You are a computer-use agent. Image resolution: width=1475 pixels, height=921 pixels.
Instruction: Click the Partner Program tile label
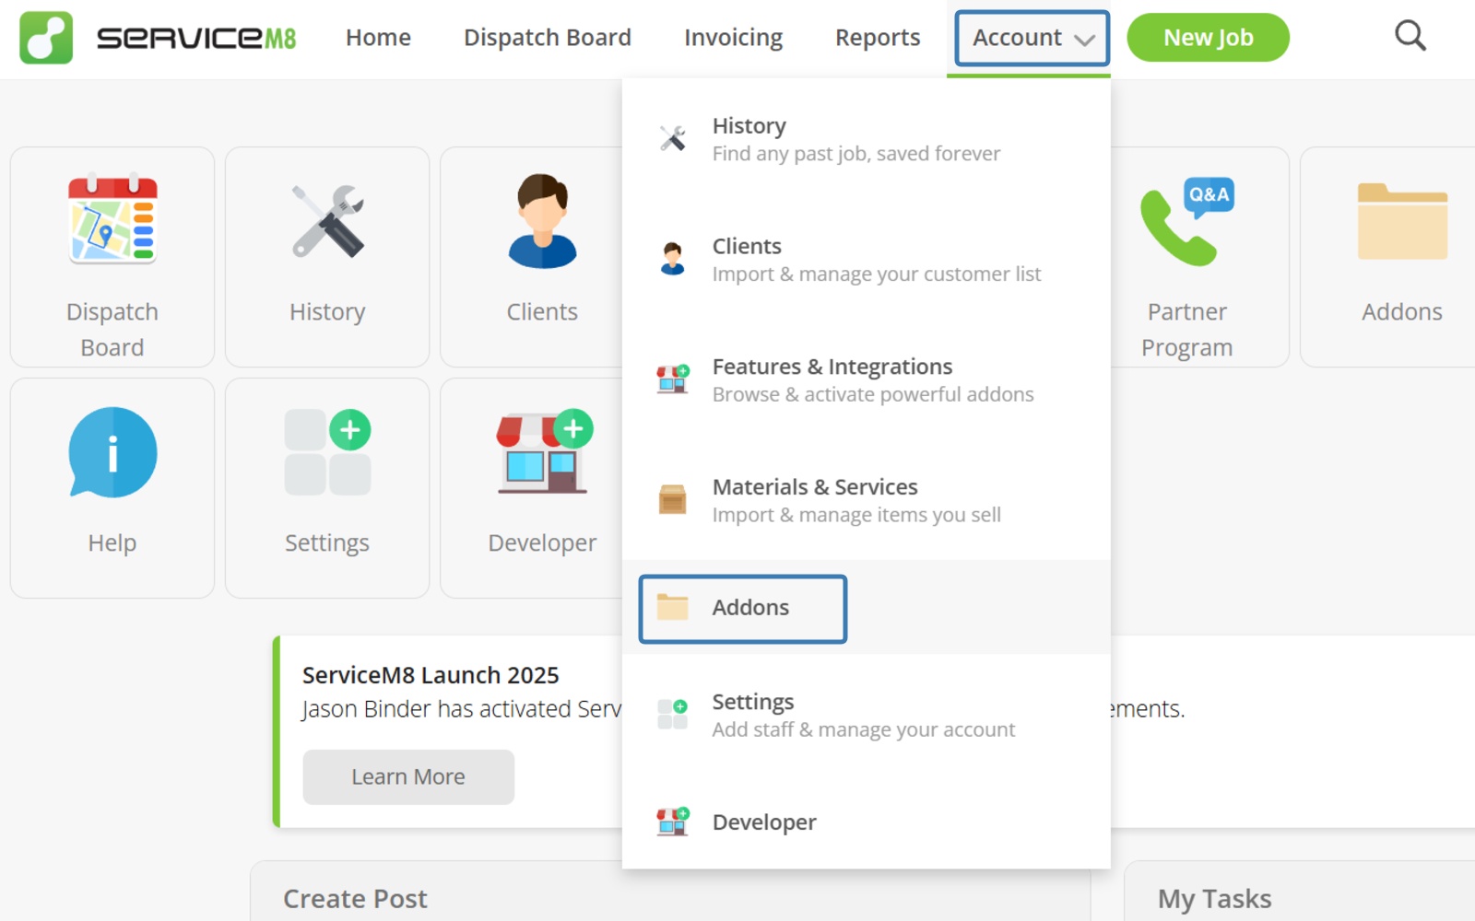click(1187, 329)
